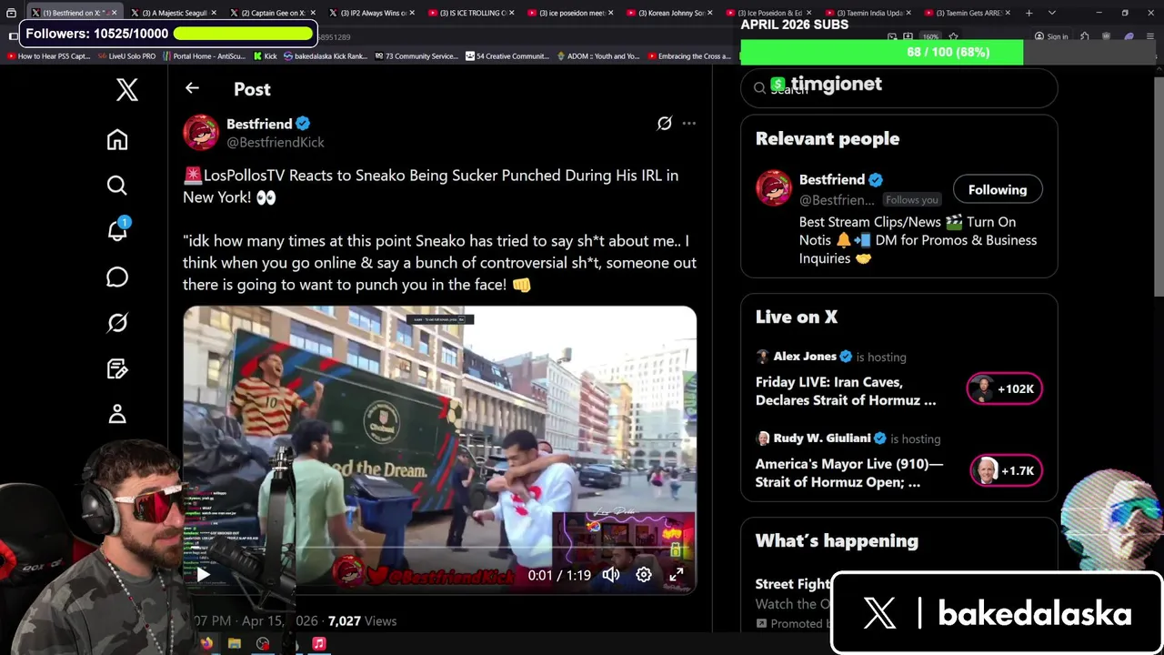This screenshot has width=1164, height=655.
Task: Open Notifications bell with 1 badge
Action: click(117, 230)
